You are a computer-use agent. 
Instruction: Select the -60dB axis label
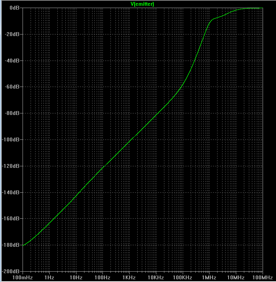pyautogui.click(x=12, y=87)
